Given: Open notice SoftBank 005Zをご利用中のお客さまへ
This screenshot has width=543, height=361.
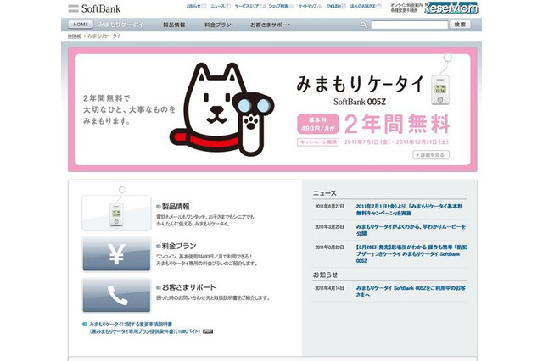Looking at the screenshot, I should 411,292.
